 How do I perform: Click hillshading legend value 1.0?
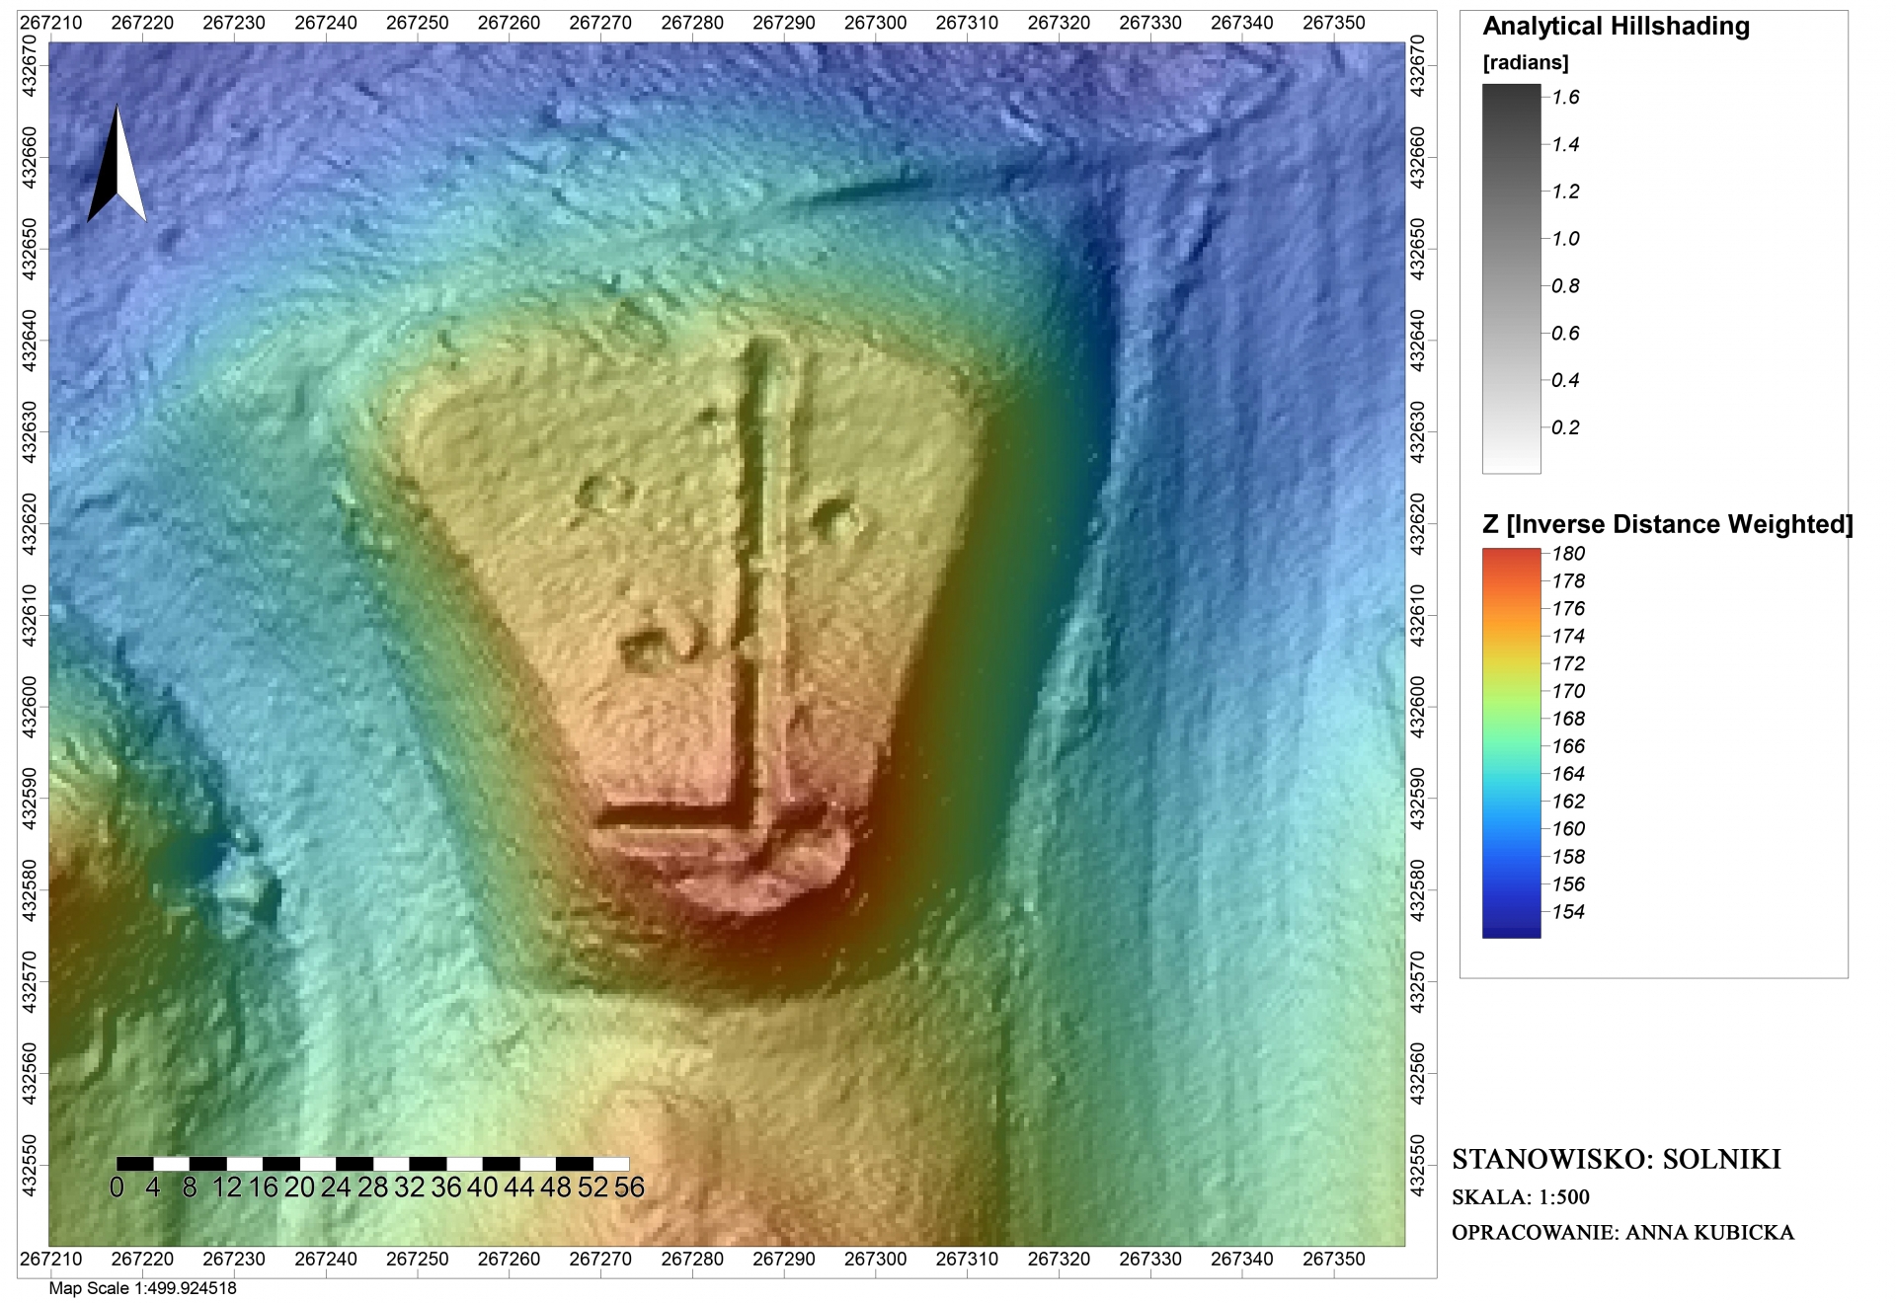[1565, 238]
